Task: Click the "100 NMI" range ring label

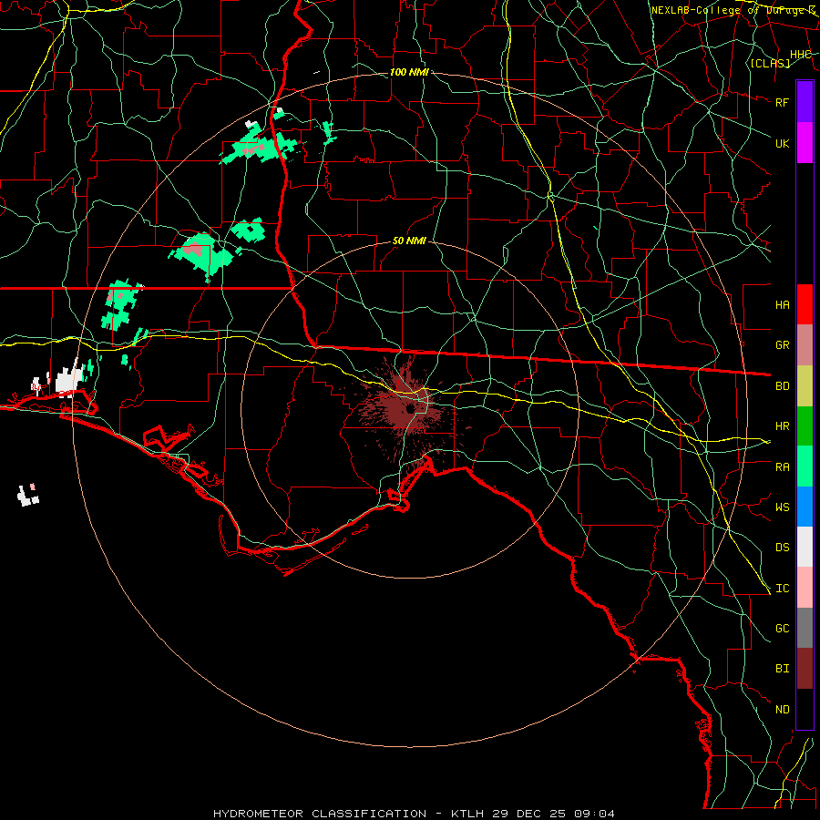Action: 409,72
